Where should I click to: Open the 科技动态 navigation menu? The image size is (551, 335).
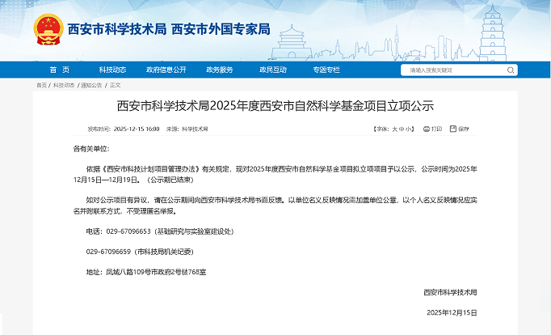pos(112,70)
